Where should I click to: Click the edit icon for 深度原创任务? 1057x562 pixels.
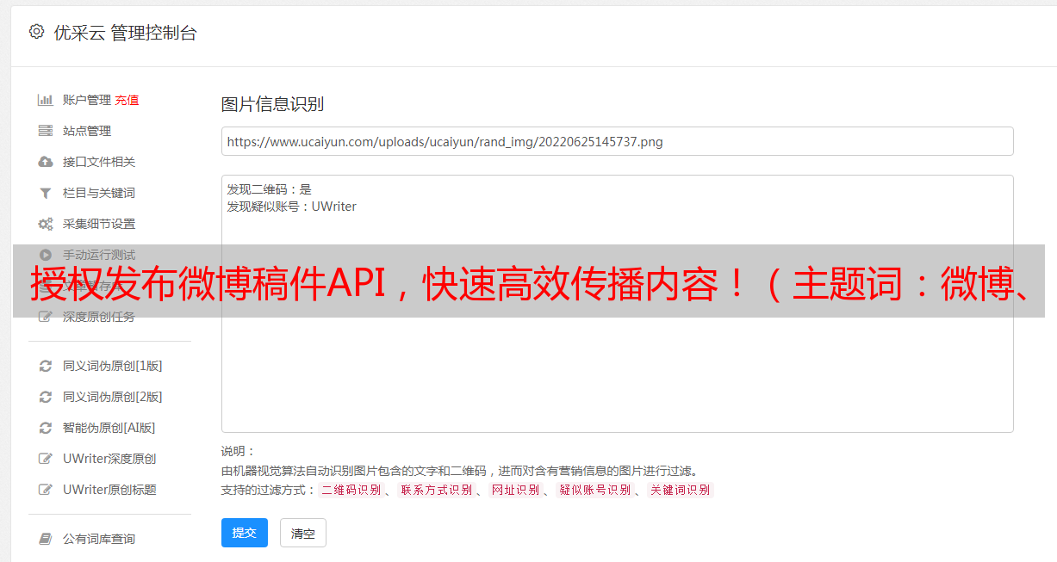pos(46,317)
